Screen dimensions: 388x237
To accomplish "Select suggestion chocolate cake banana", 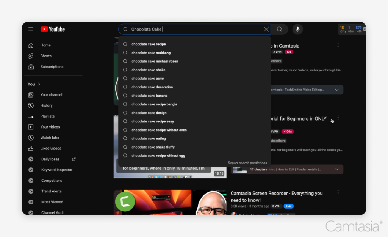I will click(x=194, y=96).
